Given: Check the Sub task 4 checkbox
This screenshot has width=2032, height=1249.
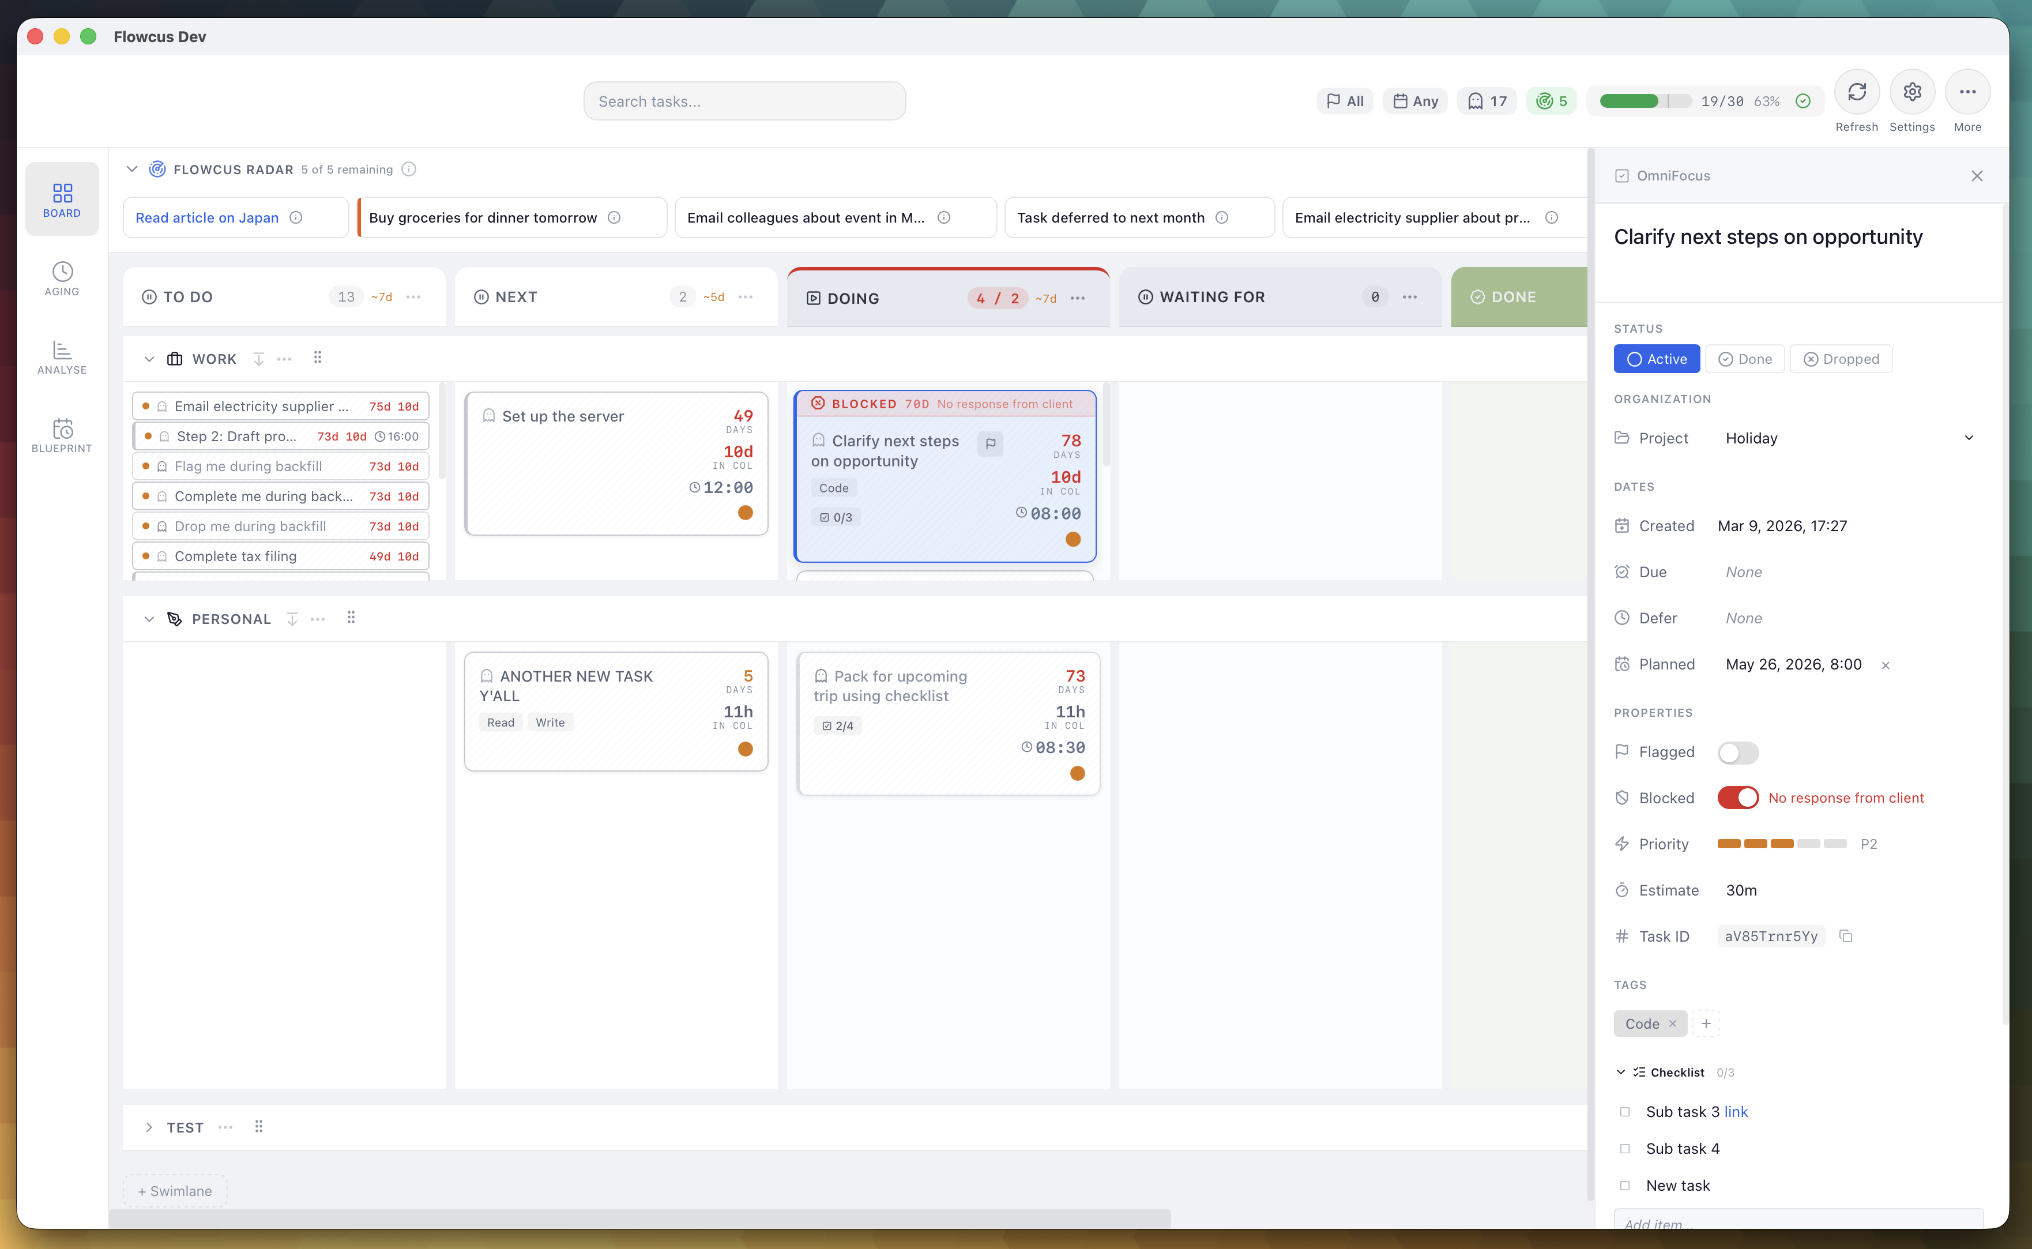Looking at the screenshot, I should 1625,1148.
